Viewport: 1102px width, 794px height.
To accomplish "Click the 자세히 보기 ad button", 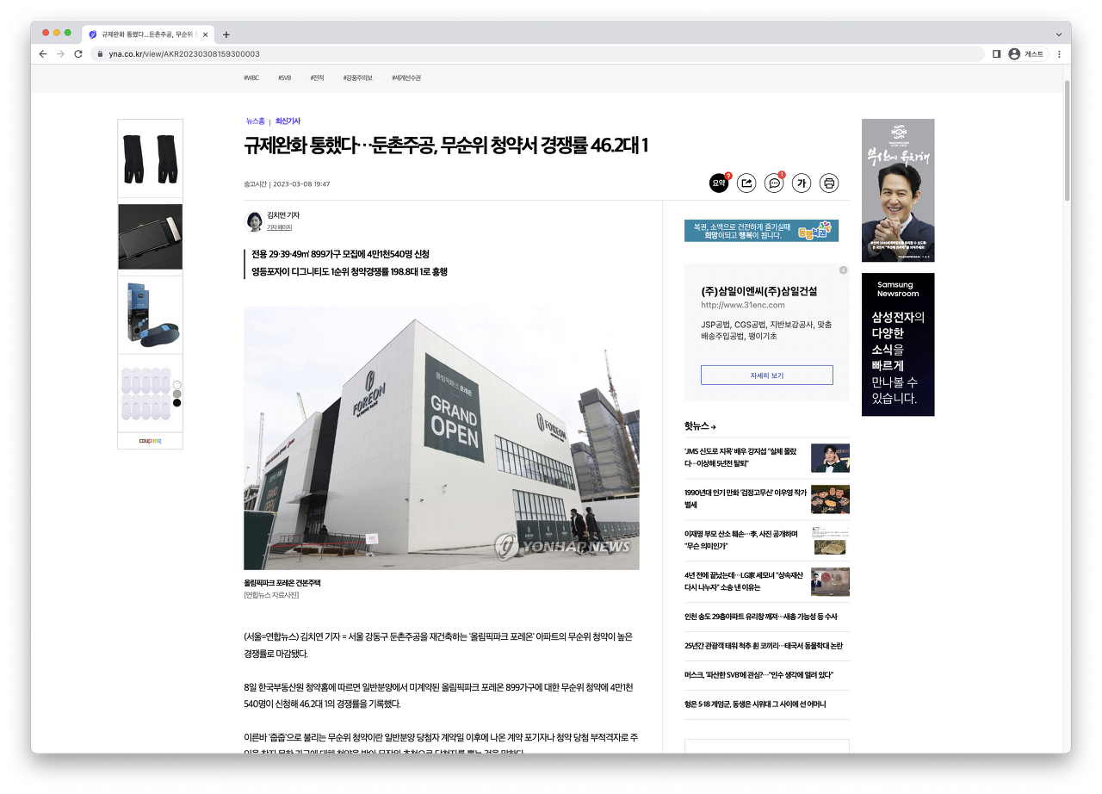I will [766, 375].
